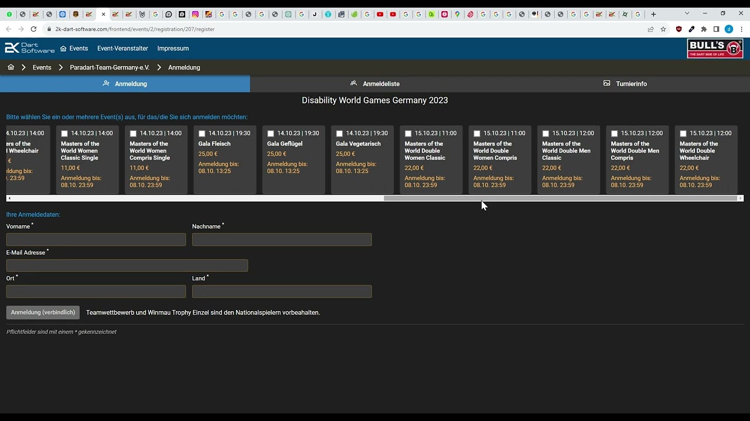Click into the Ort field

(x=96, y=291)
